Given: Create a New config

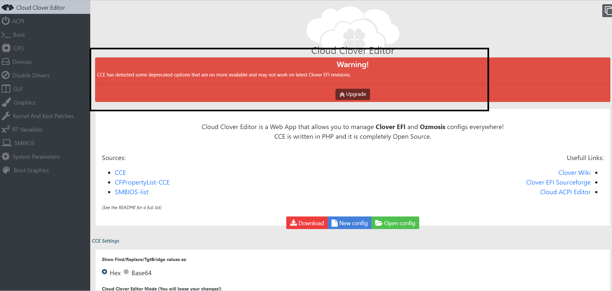Looking at the screenshot, I should 350,223.
